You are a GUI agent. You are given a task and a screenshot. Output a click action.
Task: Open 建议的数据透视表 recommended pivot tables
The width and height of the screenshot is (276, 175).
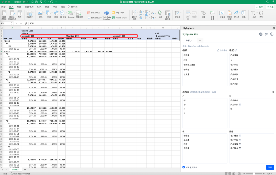point(12,15)
